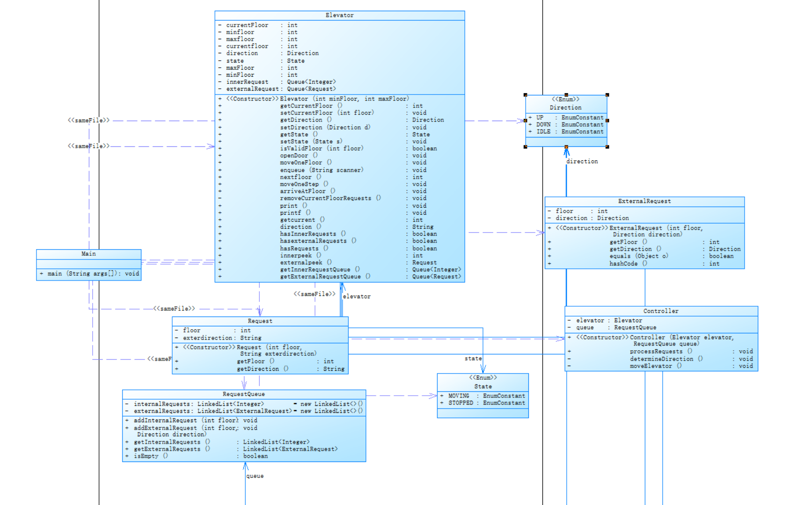Click the bottom-right selection handle of Direction

(x=607, y=147)
